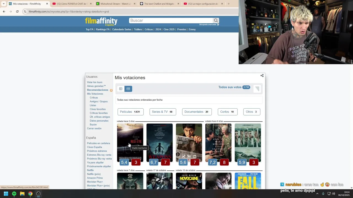Open Listas sidebar link
Screen dimensions: 353x198
(93, 105)
